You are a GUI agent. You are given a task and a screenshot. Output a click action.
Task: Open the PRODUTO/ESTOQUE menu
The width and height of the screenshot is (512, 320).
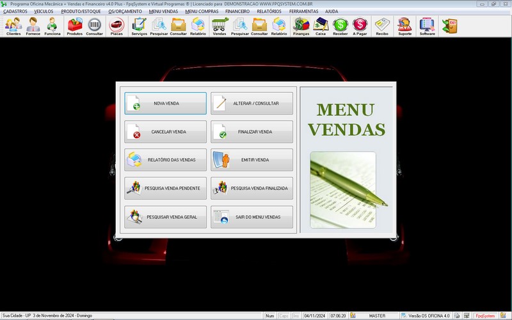[x=81, y=12]
